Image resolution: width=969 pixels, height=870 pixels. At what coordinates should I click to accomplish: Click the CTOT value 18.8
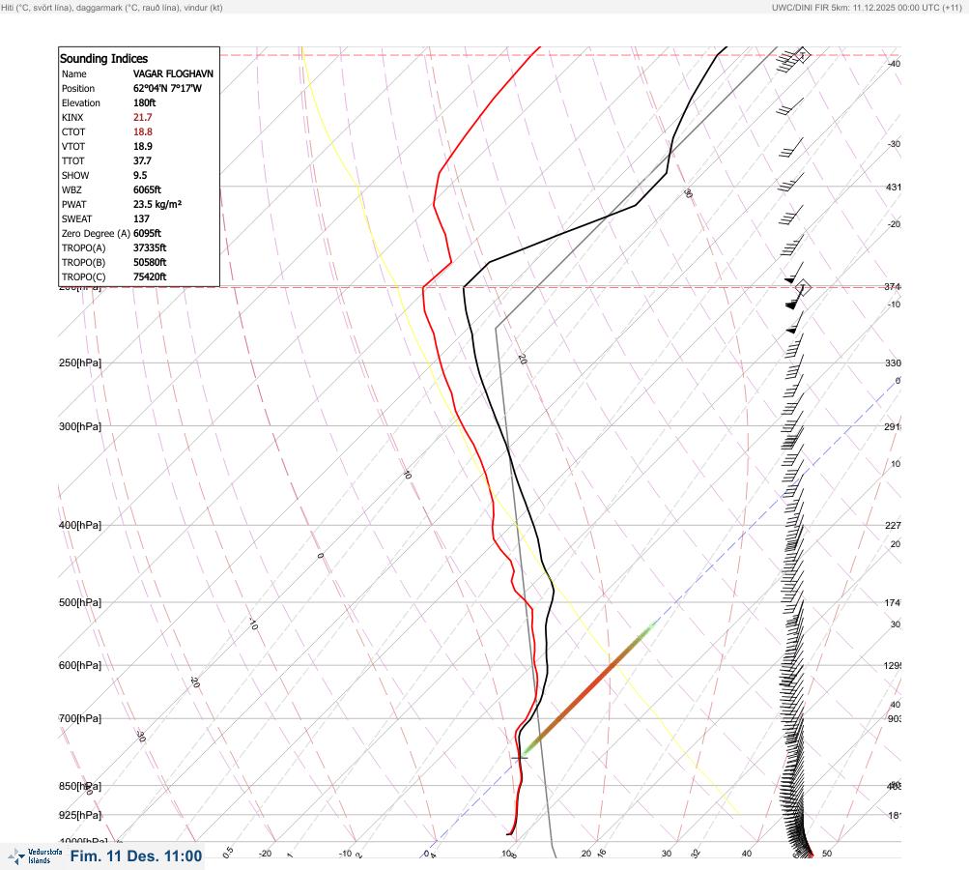[143, 131]
